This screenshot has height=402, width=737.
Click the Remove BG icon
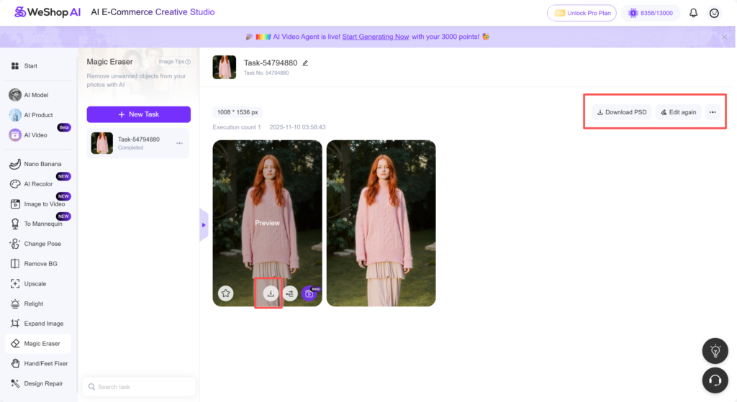pyautogui.click(x=15, y=264)
